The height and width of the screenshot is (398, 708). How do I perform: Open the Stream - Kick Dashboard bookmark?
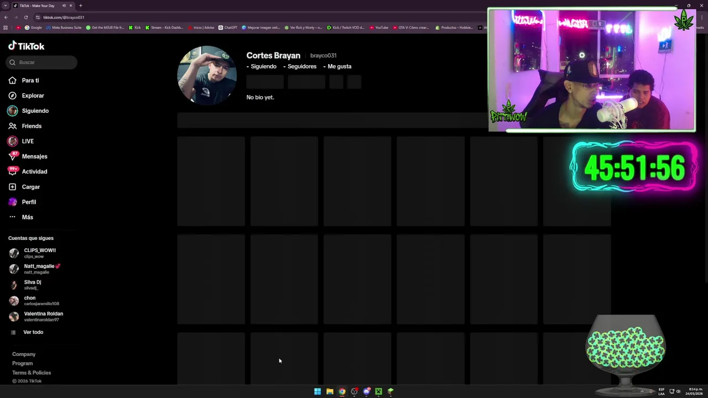click(164, 28)
